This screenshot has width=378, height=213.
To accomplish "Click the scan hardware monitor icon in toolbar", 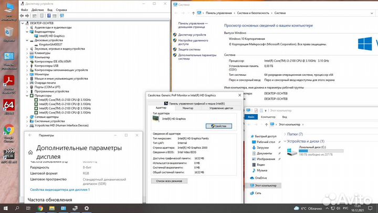I will 62,16.
